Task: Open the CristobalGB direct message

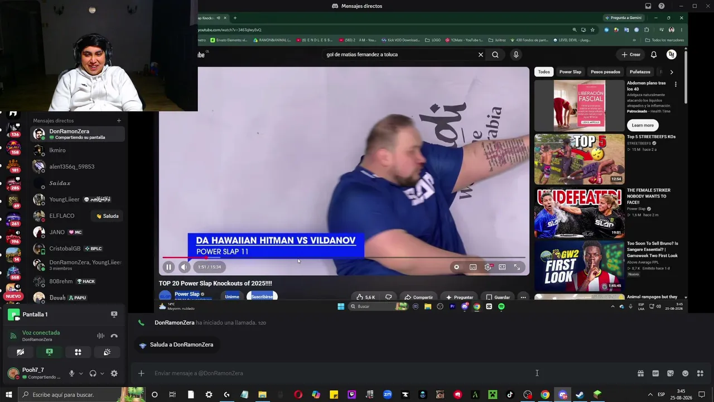Action: click(x=78, y=248)
